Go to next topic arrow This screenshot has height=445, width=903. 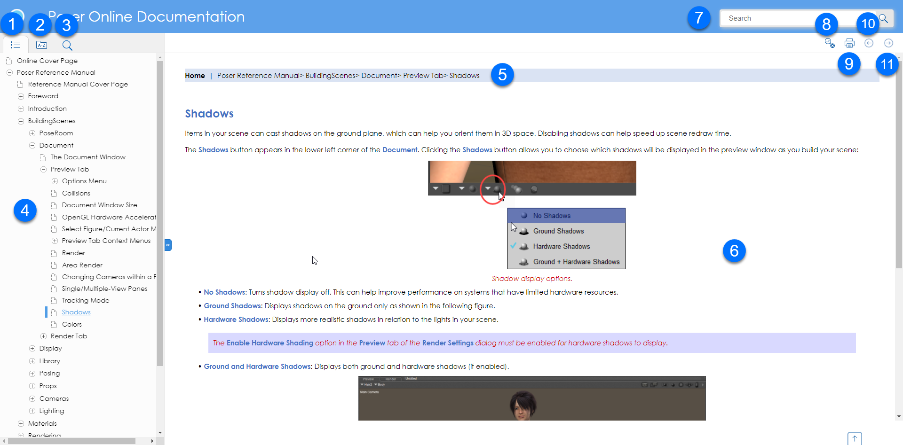click(888, 43)
